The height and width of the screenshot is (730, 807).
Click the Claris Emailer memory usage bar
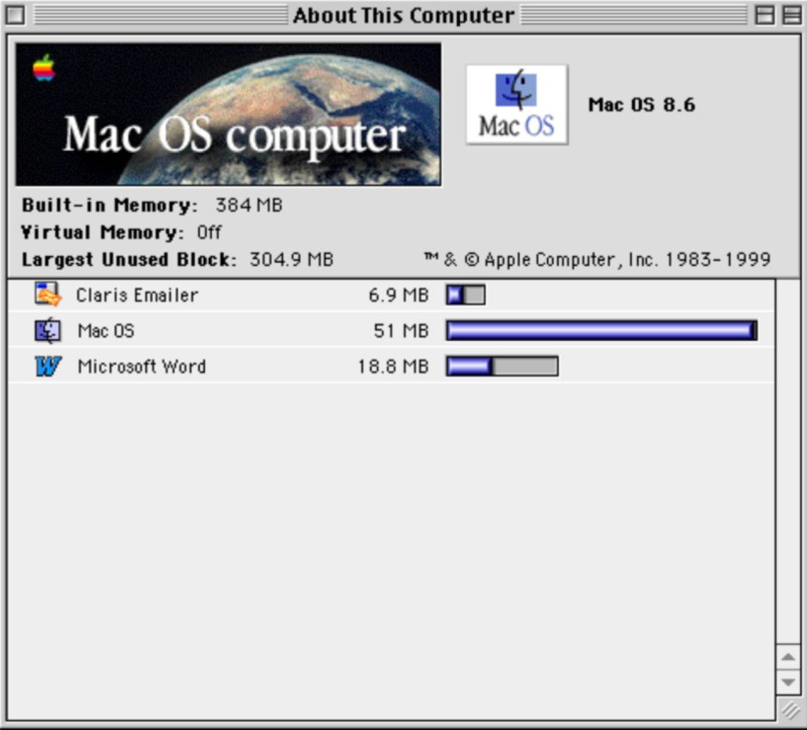pos(466,295)
